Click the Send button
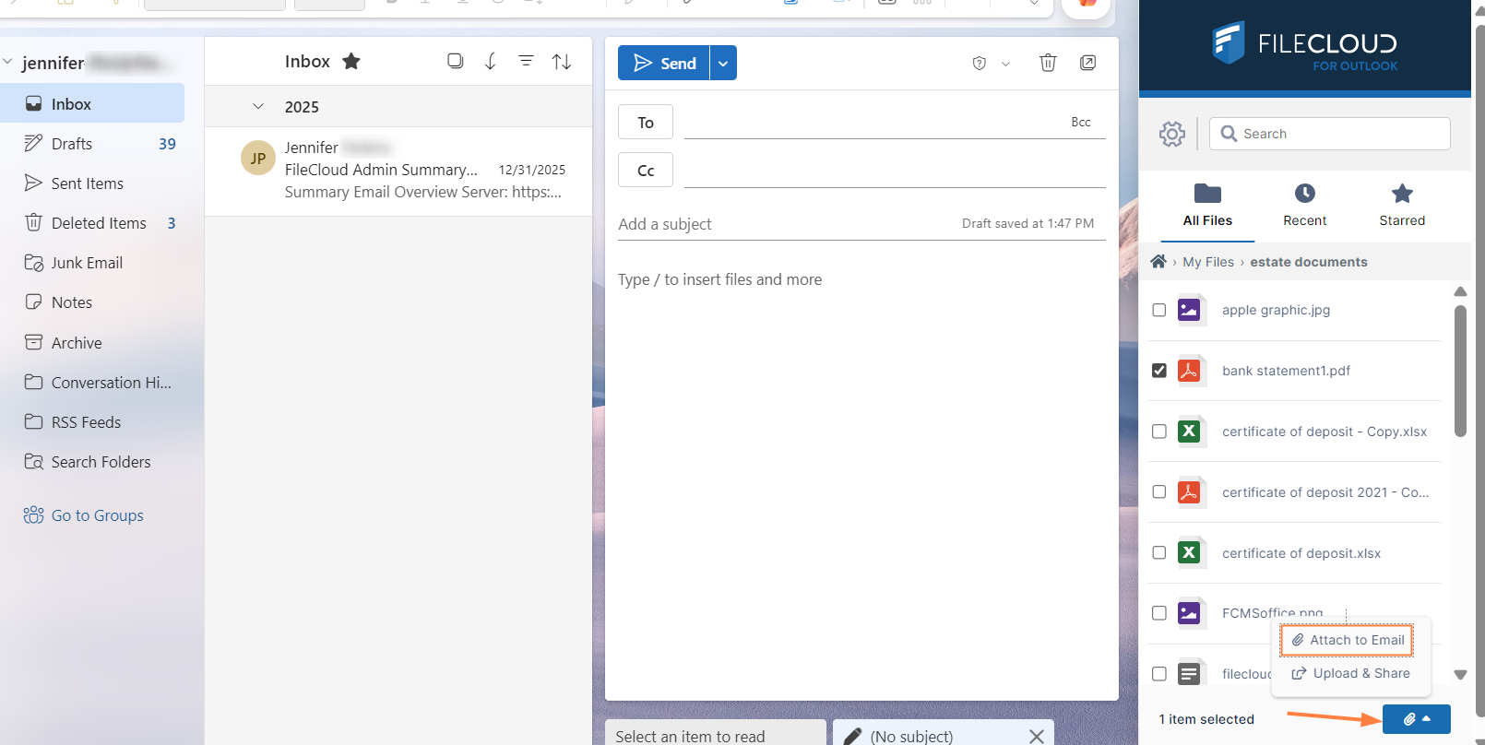1485x745 pixels. pos(664,64)
